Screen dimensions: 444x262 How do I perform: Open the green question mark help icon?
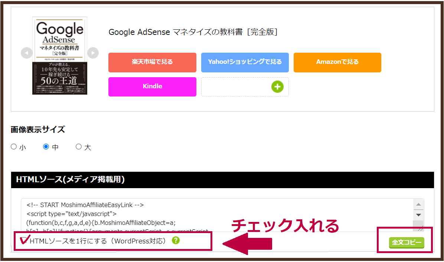tap(176, 240)
